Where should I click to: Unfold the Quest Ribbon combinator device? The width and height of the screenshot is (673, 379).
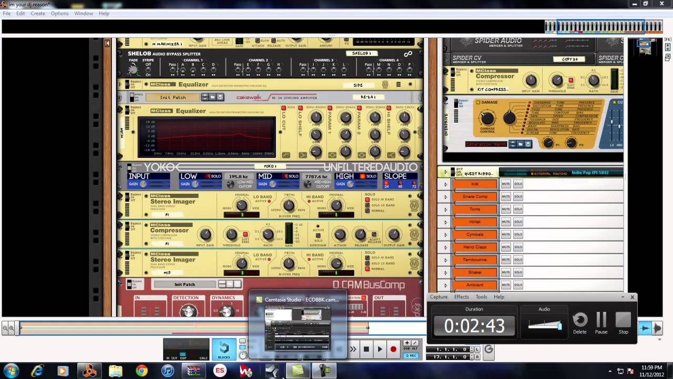[445, 172]
